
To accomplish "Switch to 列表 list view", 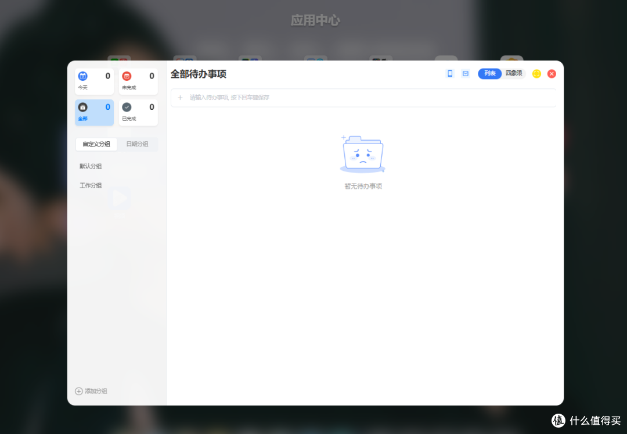I will click(490, 74).
